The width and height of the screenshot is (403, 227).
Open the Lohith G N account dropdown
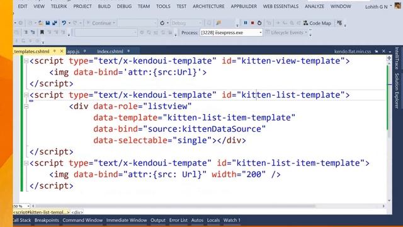[391, 6]
